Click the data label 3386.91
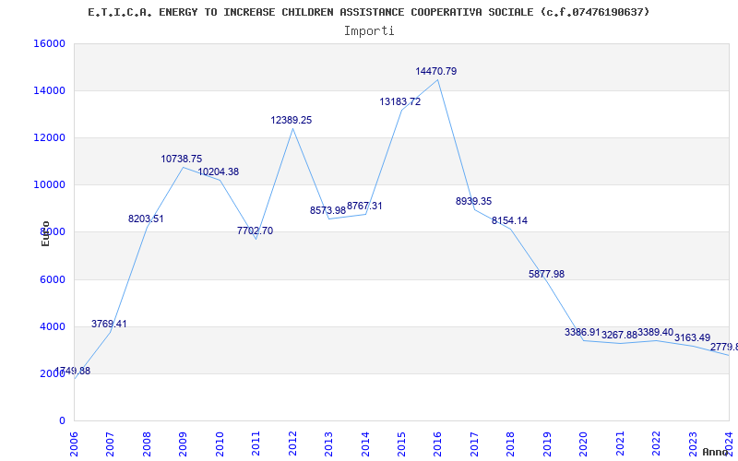This screenshot has width=738, height=461. (583, 333)
